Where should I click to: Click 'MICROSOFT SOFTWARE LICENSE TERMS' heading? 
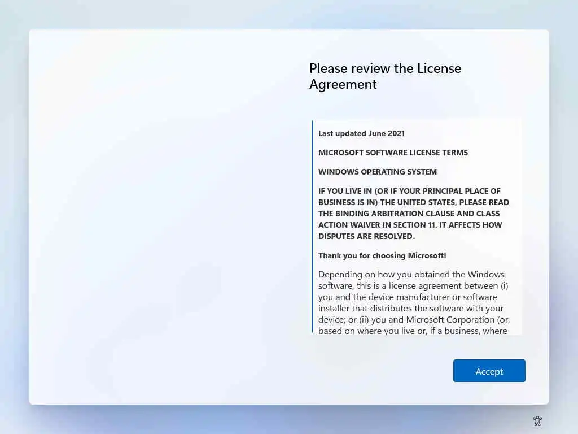pos(393,153)
